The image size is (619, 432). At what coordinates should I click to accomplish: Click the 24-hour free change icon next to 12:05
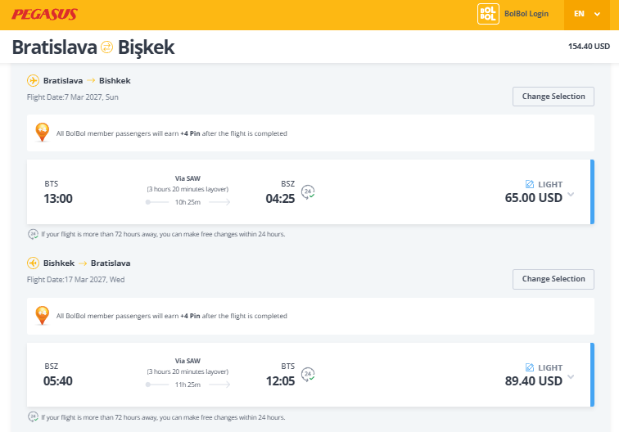coord(308,375)
